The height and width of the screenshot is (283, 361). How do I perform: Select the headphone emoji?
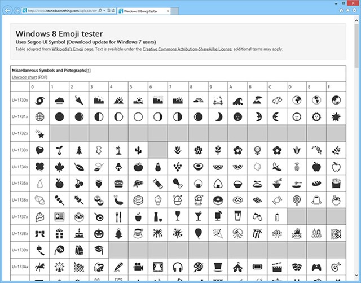click(178, 267)
